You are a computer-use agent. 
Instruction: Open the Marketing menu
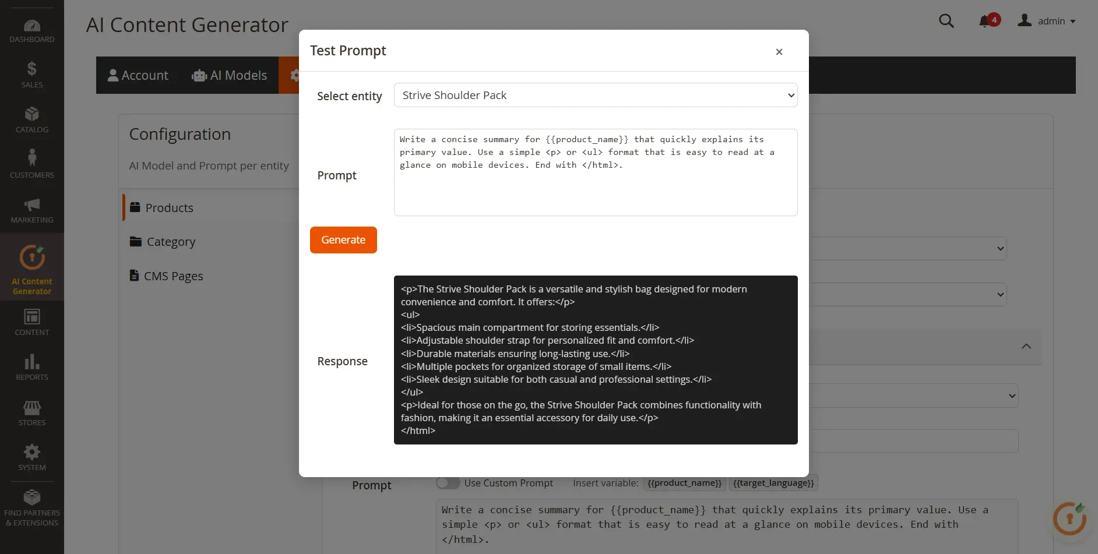point(32,210)
